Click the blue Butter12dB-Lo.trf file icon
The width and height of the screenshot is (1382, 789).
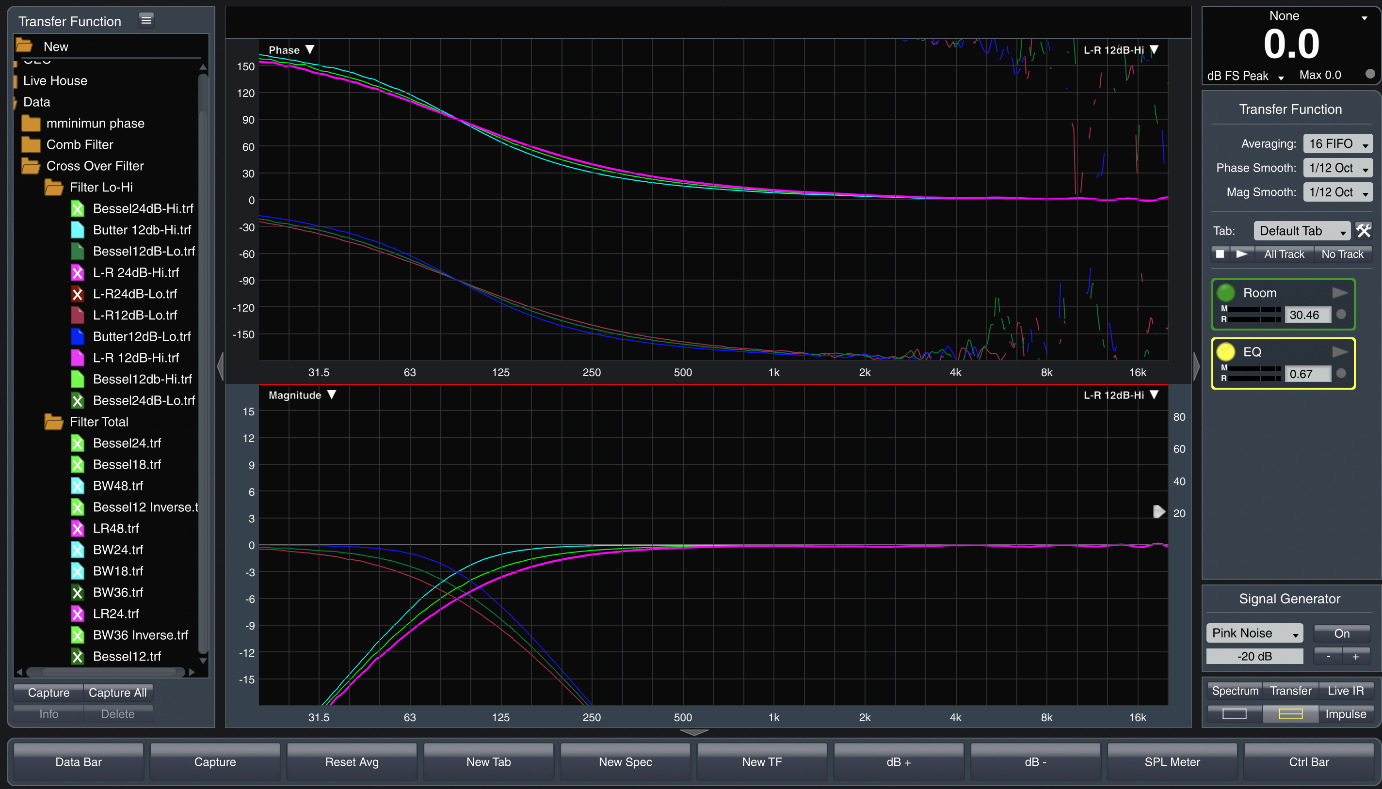78,336
